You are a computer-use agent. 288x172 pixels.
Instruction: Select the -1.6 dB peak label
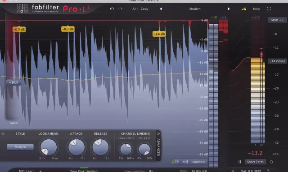click(x=159, y=34)
